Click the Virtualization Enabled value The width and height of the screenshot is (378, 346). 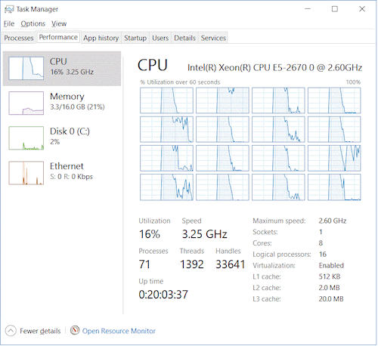pyautogui.click(x=331, y=265)
